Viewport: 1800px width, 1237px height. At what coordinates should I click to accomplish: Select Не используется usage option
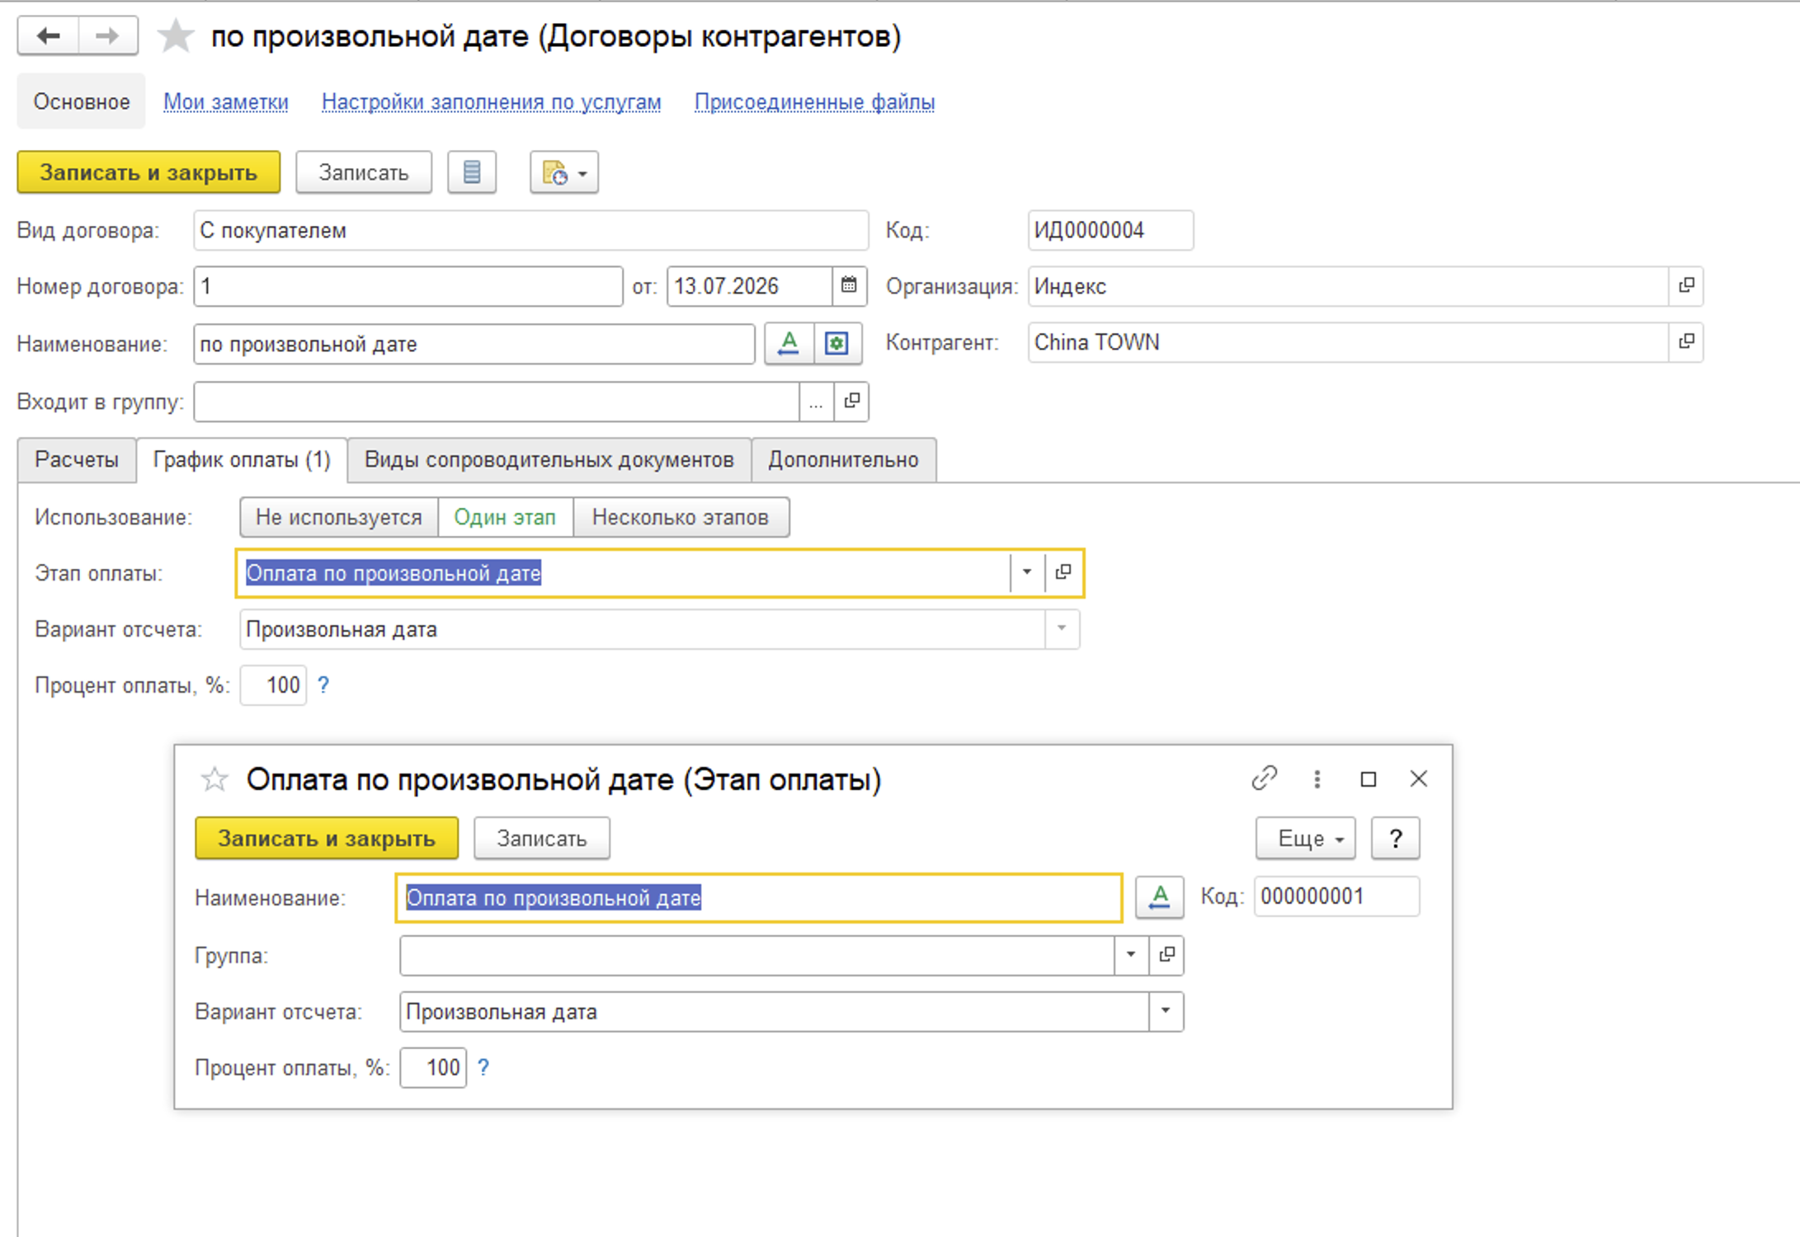[x=339, y=517]
